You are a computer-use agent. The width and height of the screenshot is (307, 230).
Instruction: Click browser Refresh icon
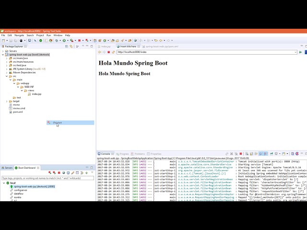pos(113,52)
